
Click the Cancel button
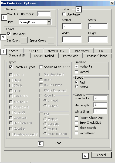(102, 155)
